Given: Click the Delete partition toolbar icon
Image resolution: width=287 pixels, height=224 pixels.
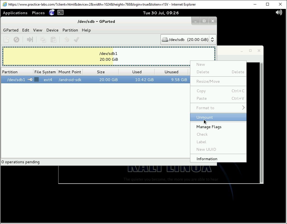Looking at the screenshot, I should coord(16,40).
